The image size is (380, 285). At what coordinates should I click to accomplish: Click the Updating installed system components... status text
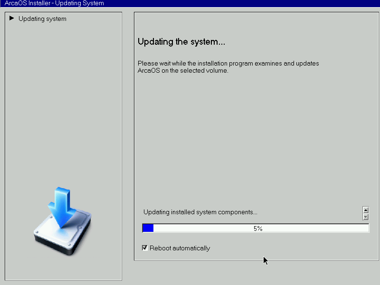tap(200, 212)
